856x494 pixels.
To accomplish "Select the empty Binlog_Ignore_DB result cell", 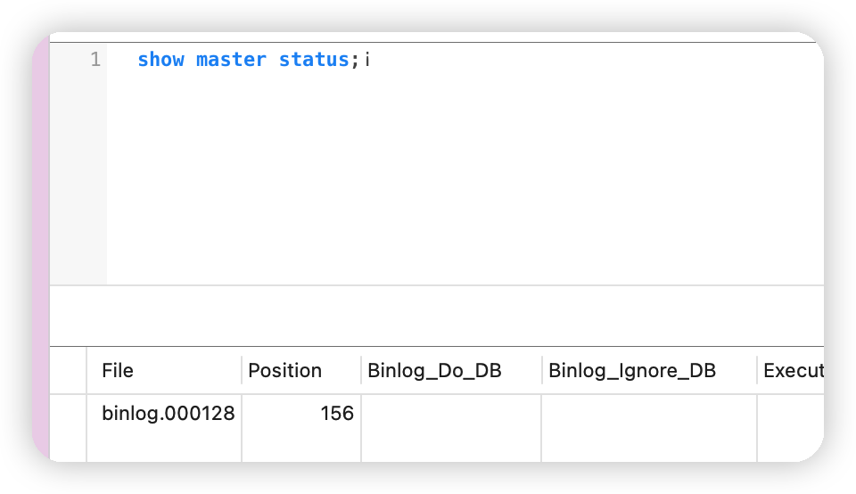I will point(649,428).
